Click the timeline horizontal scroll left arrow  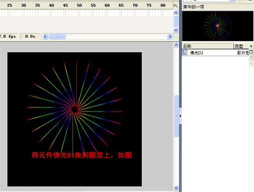click(x=45, y=36)
